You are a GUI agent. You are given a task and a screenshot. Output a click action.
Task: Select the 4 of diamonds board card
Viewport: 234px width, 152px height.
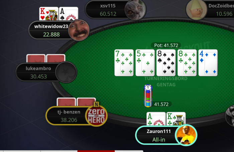(208, 63)
